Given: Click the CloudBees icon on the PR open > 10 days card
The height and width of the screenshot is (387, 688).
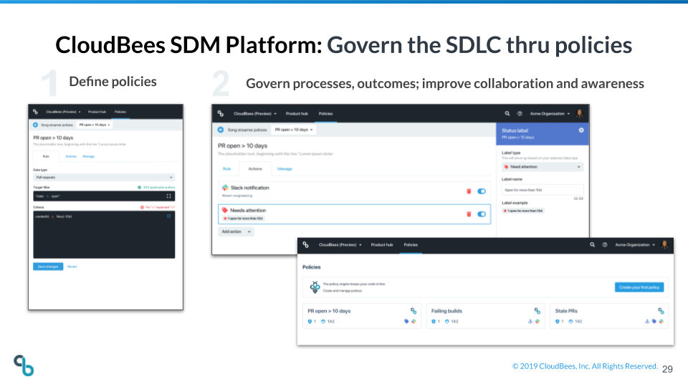Looking at the screenshot, I should coord(414,310).
